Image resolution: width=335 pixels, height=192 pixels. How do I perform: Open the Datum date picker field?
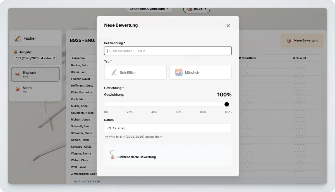168,128
